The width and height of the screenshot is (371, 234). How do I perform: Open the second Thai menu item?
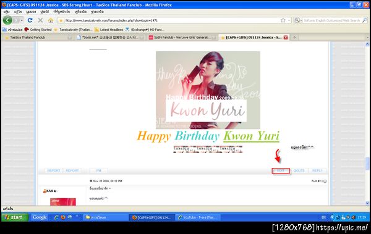(x=18, y=12)
